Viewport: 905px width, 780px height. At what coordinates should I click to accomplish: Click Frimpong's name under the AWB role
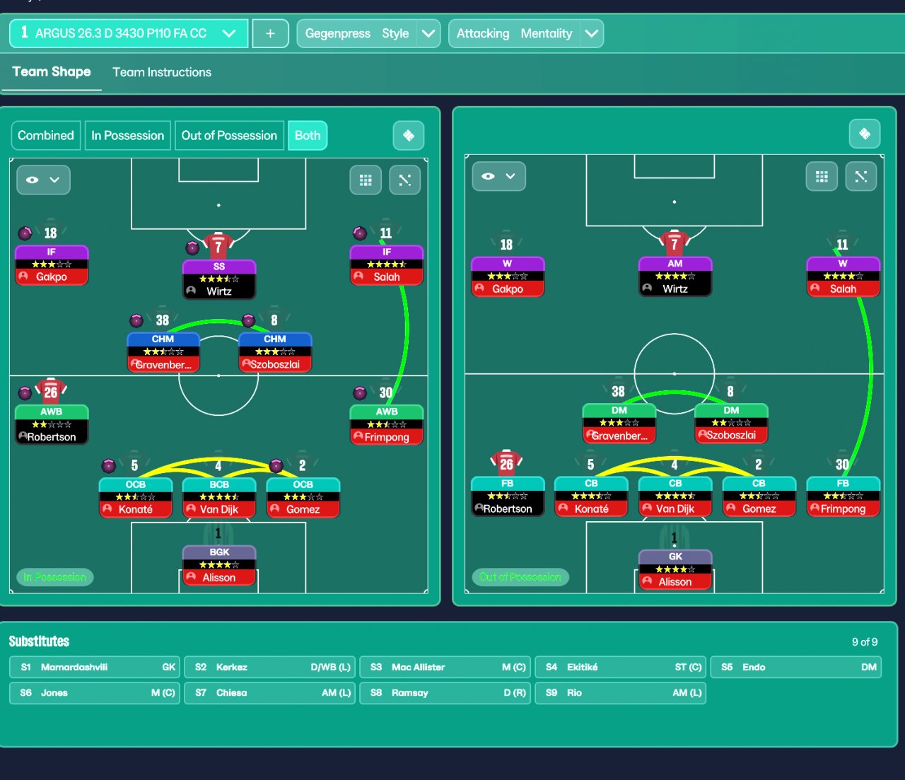tap(387, 438)
